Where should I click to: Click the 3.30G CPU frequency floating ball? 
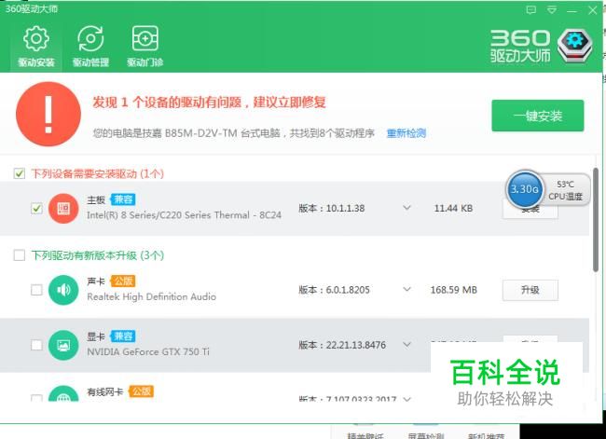point(525,189)
